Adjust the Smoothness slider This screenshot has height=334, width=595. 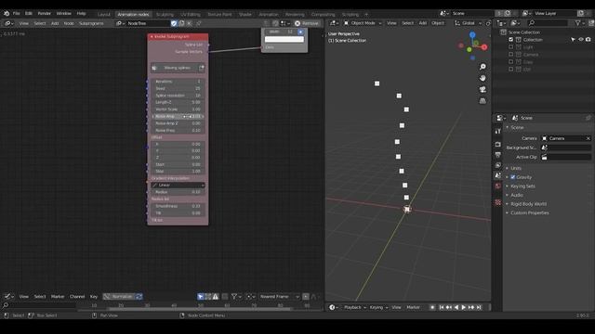click(x=178, y=206)
